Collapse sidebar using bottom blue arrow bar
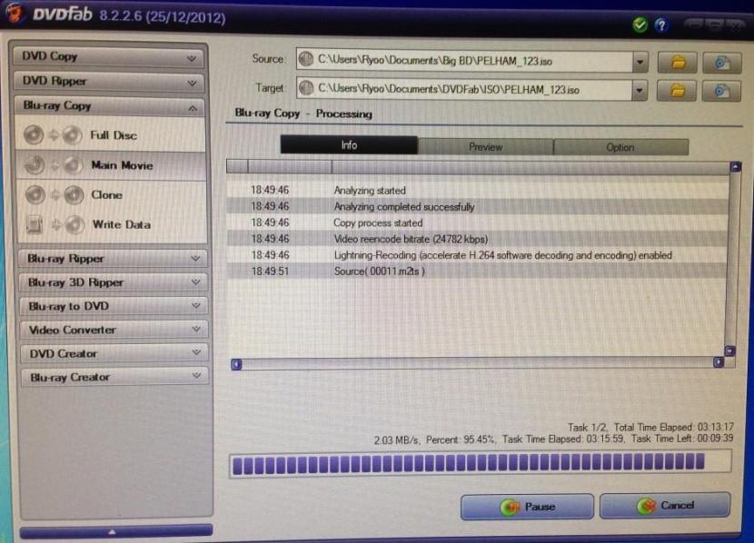The image size is (754, 543). point(116,531)
